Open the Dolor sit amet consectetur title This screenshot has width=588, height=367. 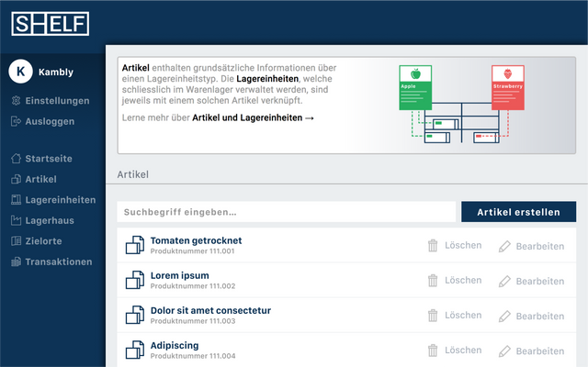pyautogui.click(x=210, y=310)
